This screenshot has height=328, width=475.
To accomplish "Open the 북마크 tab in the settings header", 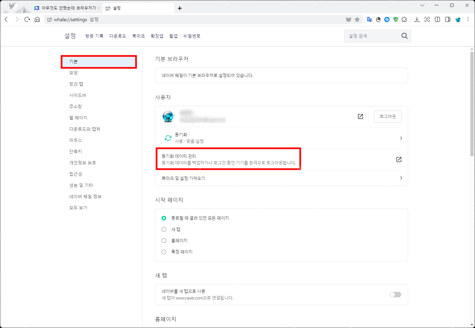I will point(138,36).
